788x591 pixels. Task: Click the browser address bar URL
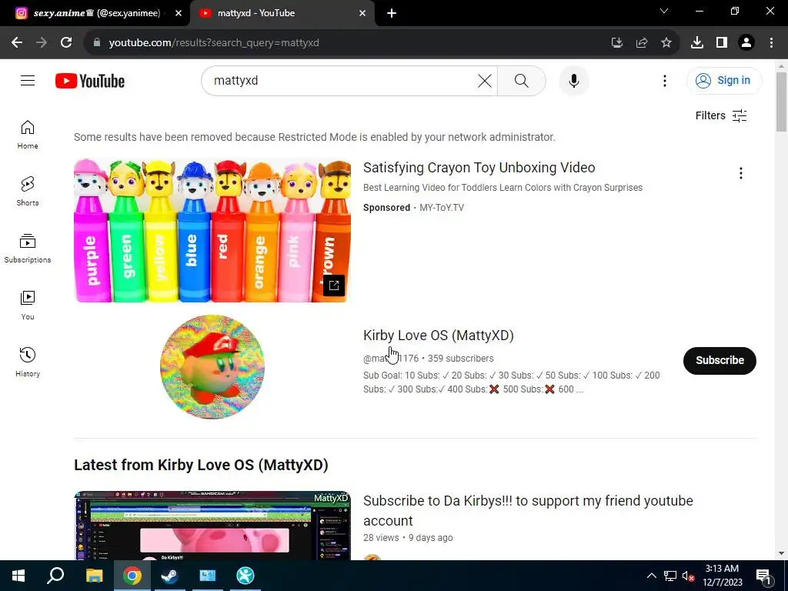(x=214, y=43)
